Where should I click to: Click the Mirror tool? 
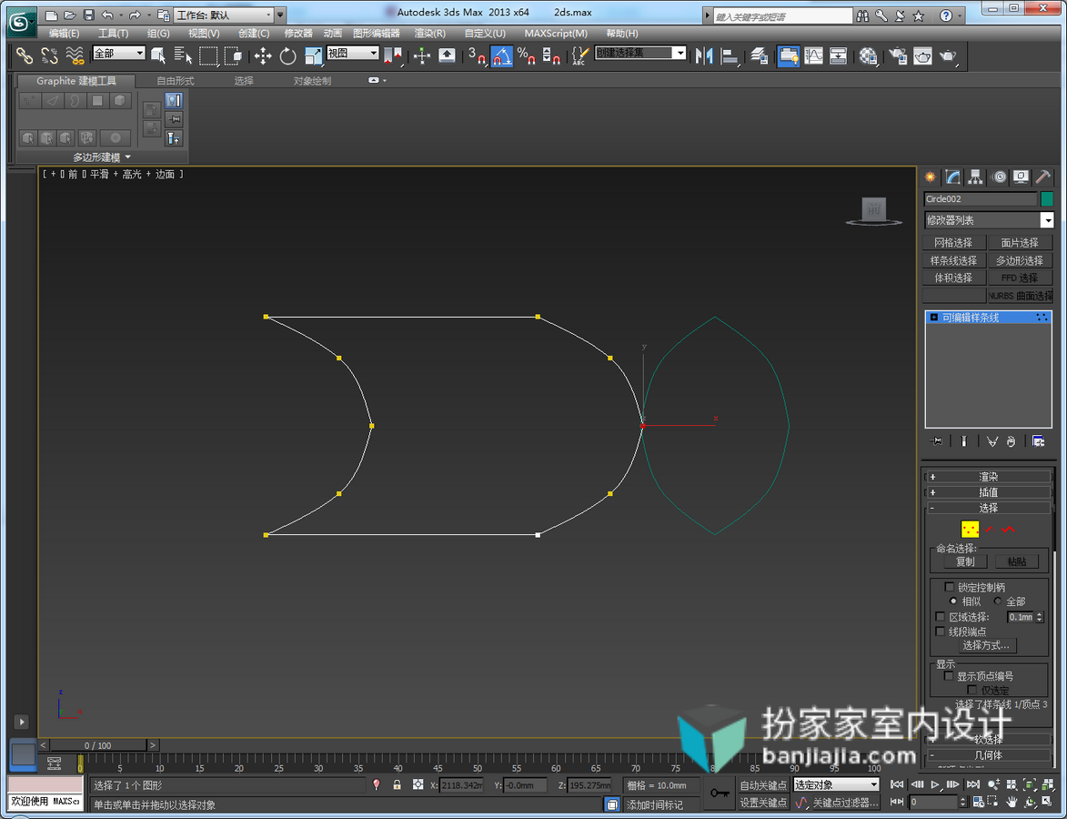704,56
